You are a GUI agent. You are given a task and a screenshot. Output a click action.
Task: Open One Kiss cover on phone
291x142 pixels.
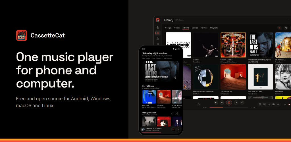point(149,97)
